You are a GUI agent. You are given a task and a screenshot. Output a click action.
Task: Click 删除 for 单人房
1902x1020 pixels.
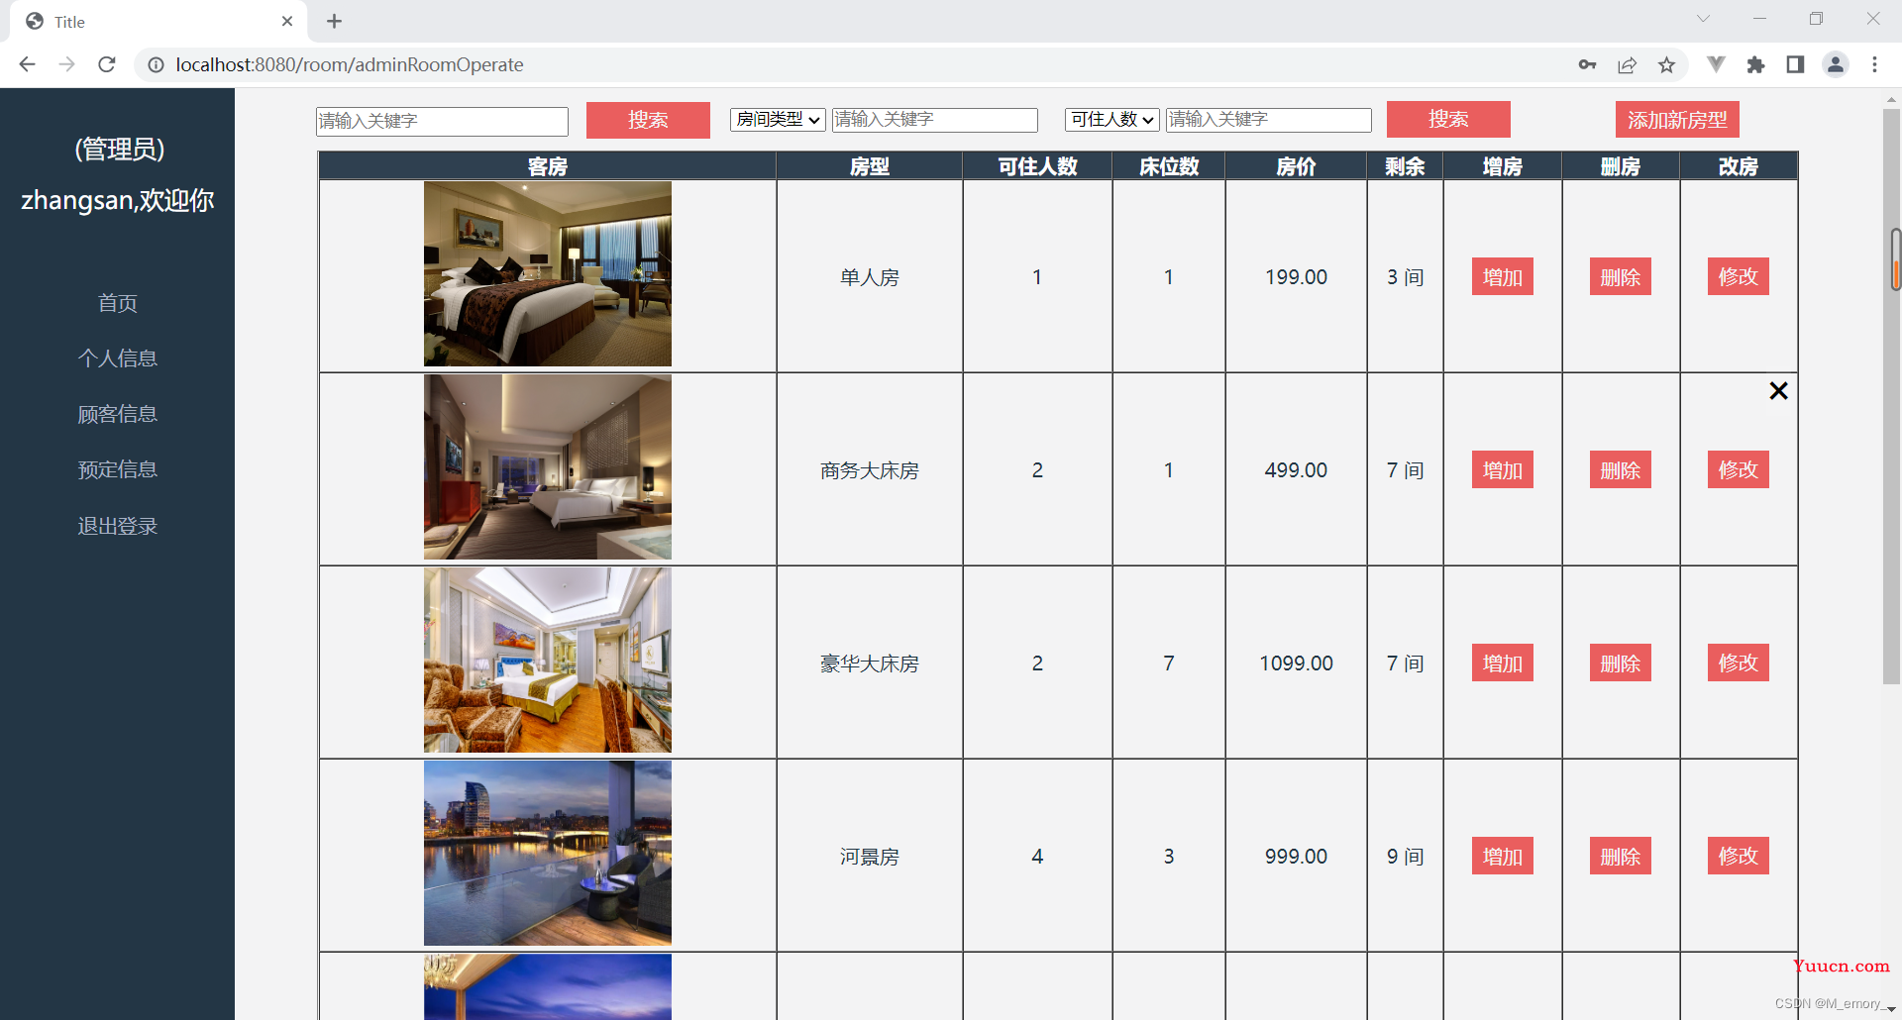(1620, 277)
